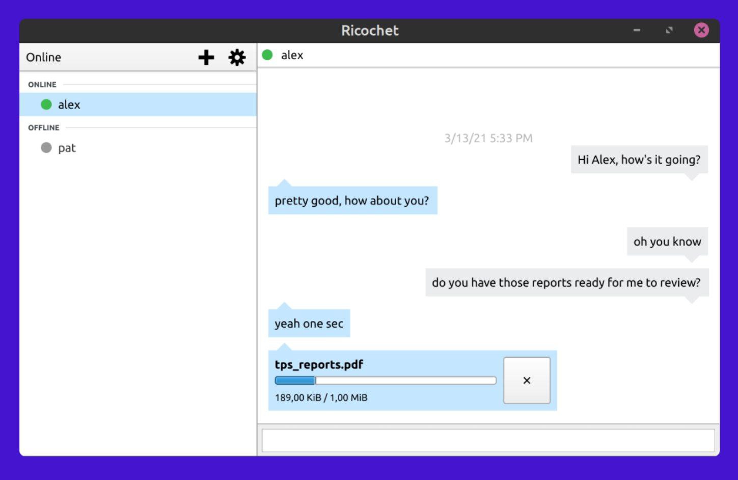Viewport: 738px width, 480px height.
Task: Close the Ricochet window
Action: [701, 30]
